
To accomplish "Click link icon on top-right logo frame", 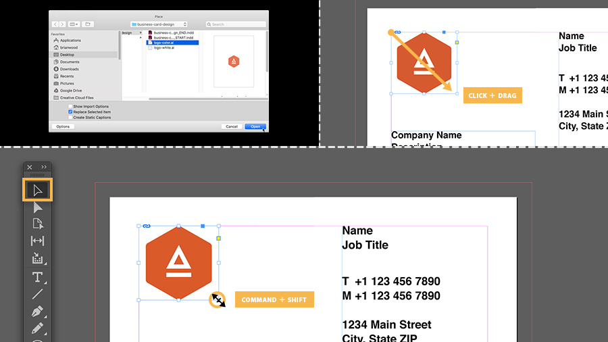I will pos(398,32).
